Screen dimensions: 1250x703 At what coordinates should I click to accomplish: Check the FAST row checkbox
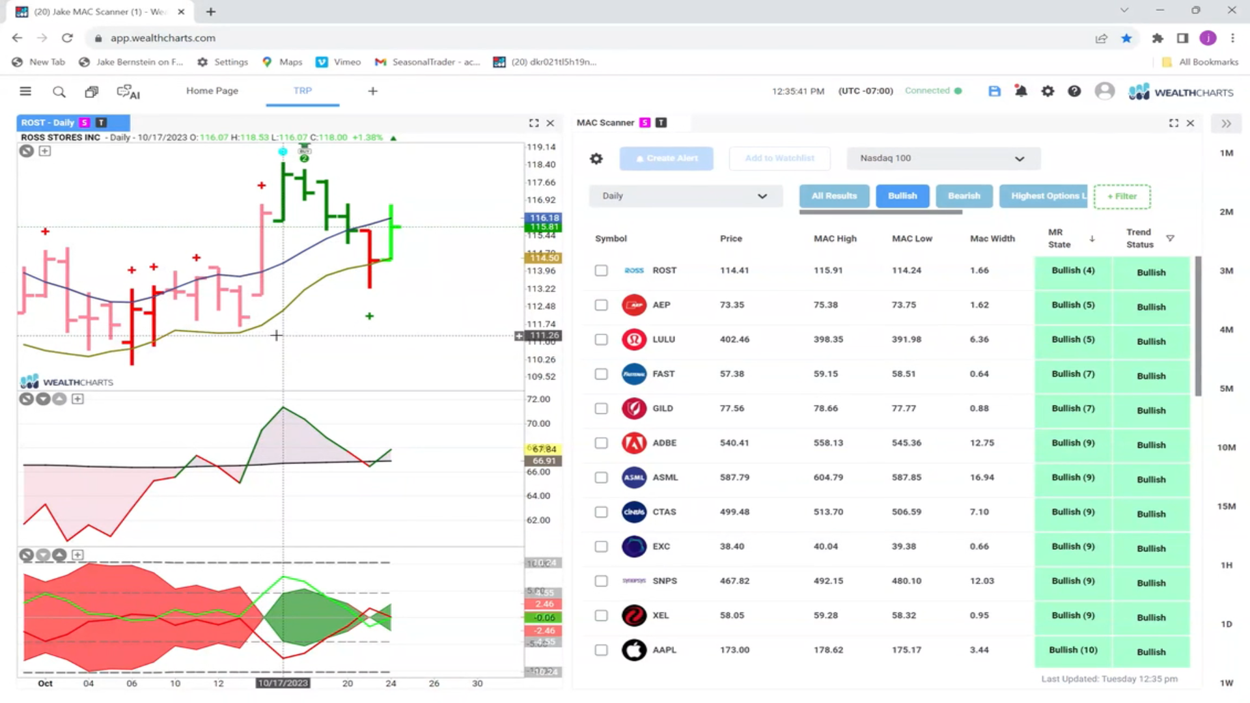[601, 374]
